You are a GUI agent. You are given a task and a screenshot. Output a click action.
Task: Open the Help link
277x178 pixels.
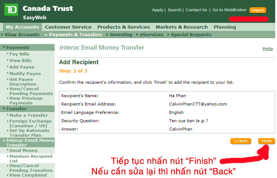coord(268,49)
